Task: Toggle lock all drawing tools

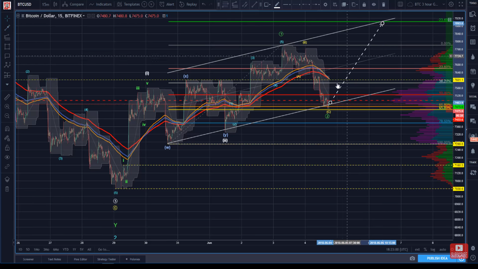Action: [7, 148]
